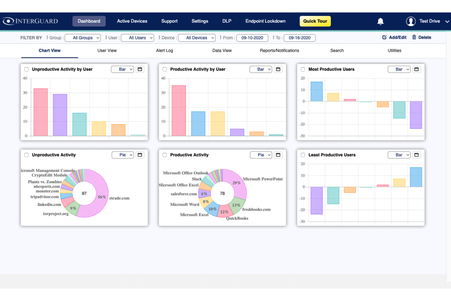Expand the Productive Activity by User panel

[278, 69]
